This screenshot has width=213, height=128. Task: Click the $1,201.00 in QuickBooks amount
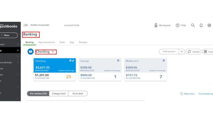point(42,75)
